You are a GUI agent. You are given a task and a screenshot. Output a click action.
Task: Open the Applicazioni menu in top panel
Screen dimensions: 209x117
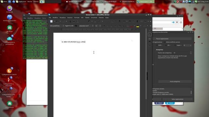[21, 2]
